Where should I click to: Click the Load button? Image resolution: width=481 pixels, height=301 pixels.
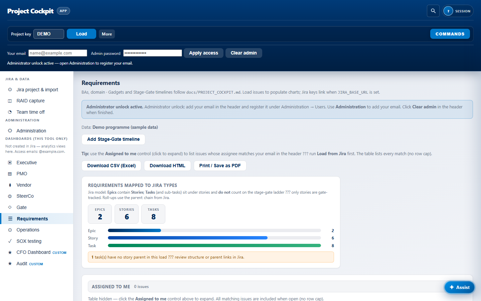82,34
